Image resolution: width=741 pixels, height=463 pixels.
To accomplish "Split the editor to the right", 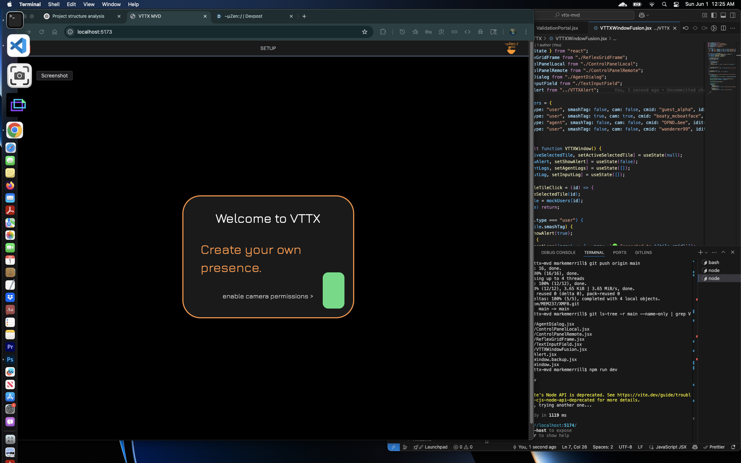I will [723, 28].
